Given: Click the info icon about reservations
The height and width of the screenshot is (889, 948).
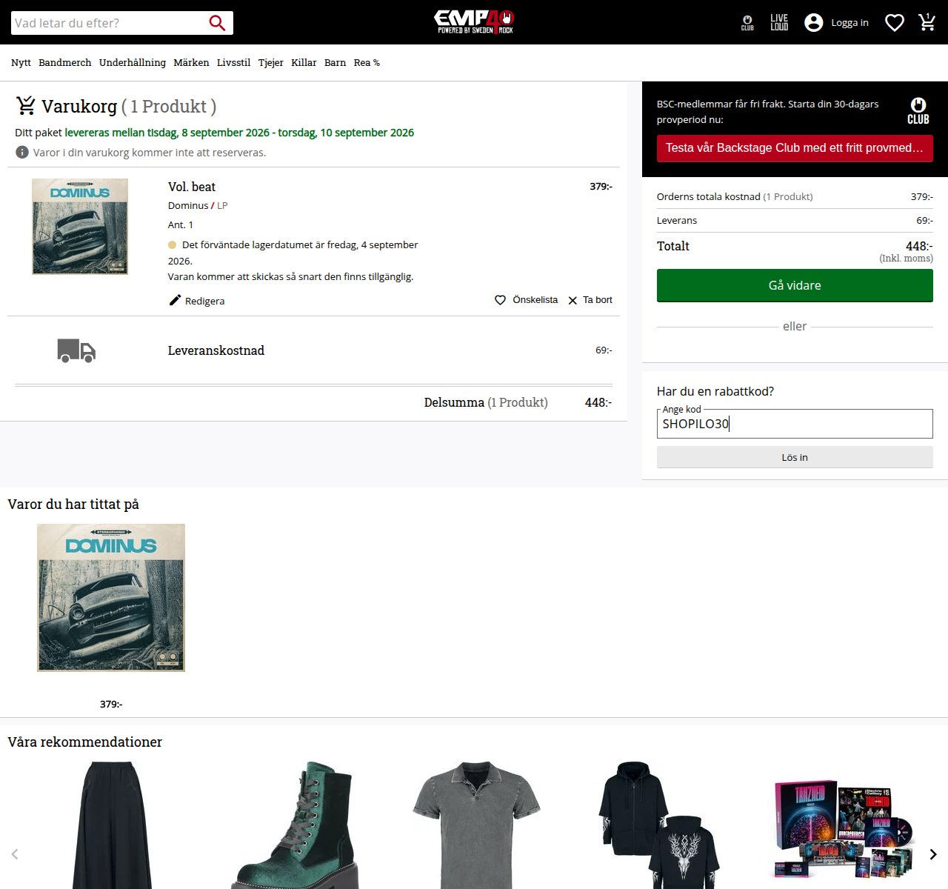Looking at the screenshot, I should 22,153.
